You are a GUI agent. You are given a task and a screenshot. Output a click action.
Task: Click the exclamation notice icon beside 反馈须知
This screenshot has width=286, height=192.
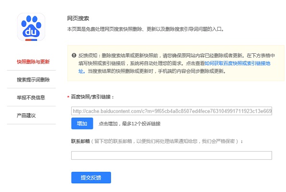click(x=74, y=55)
